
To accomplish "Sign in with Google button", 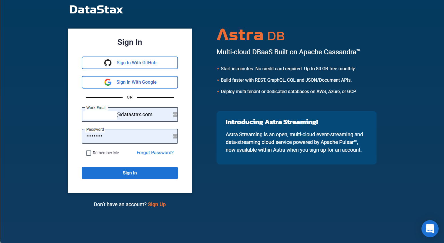I will 130,82.
